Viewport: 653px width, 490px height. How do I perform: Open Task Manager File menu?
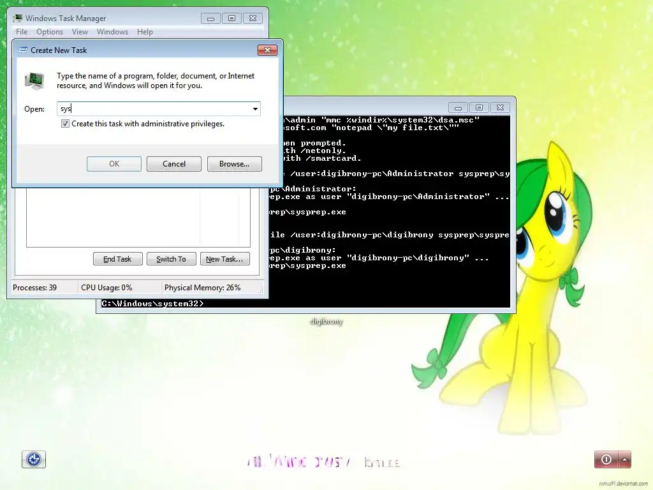pyautogui.click(x=22, y=32)
